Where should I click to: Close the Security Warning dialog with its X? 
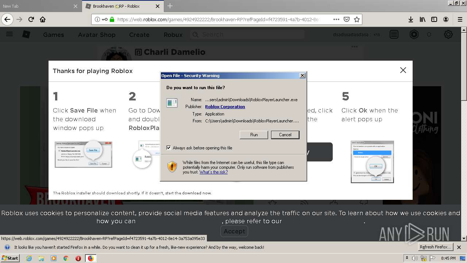tap(302, 76)
